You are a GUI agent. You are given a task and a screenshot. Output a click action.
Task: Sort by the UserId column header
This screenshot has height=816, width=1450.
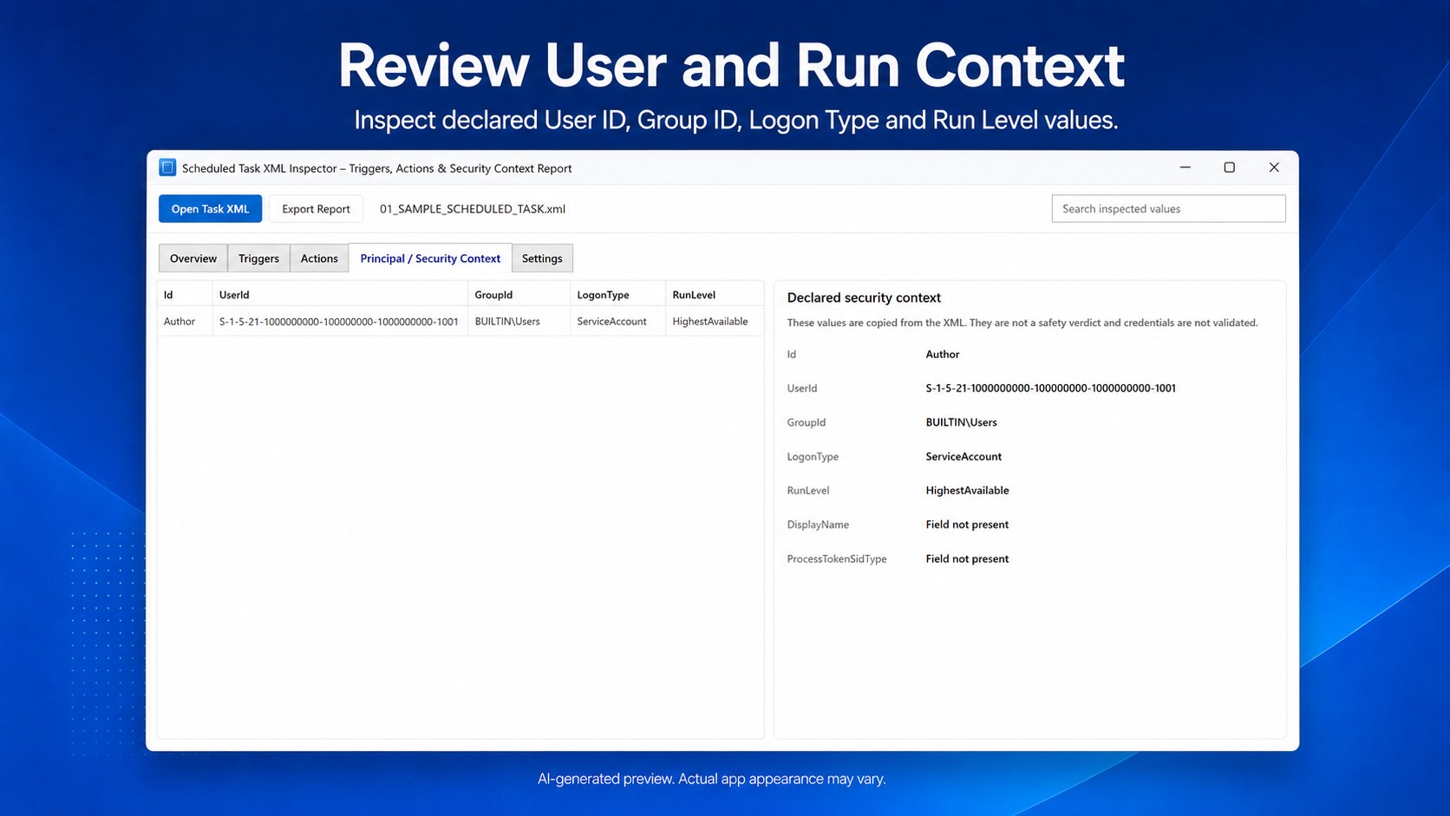coord(340,295)
